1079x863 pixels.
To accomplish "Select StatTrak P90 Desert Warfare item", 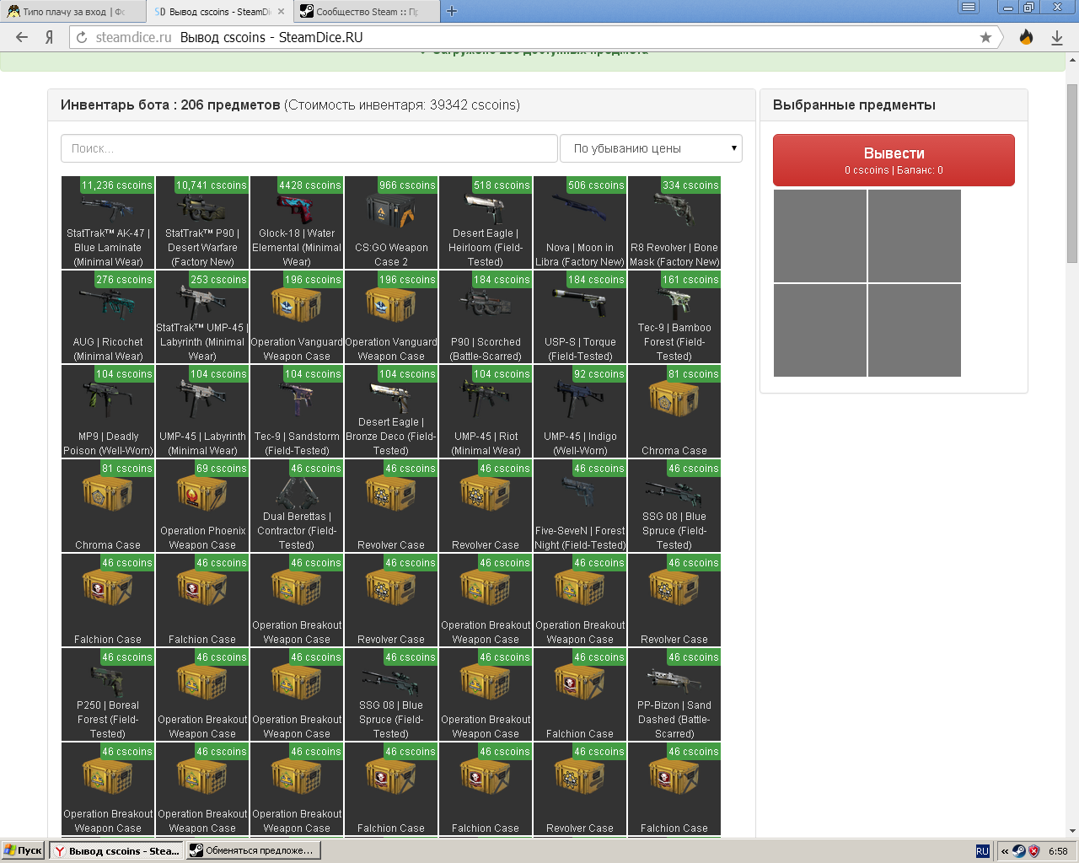I will [202, 222].
